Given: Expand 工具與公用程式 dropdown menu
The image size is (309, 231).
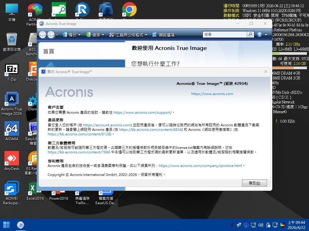Looking at the screenshot, I should click(x=128, y=35).
